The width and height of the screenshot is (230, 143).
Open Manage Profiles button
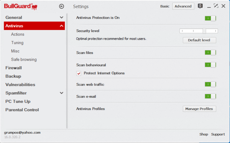tap(199, 109)
